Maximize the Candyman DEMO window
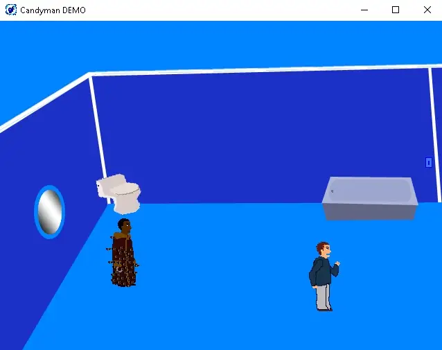 pyautogui.click(x=396, y=10)
